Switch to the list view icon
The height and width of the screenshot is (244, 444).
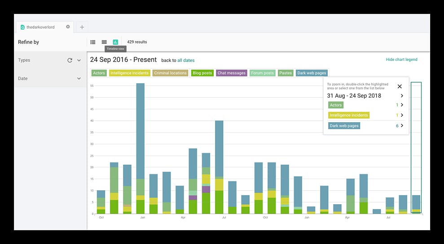[92, 42]
